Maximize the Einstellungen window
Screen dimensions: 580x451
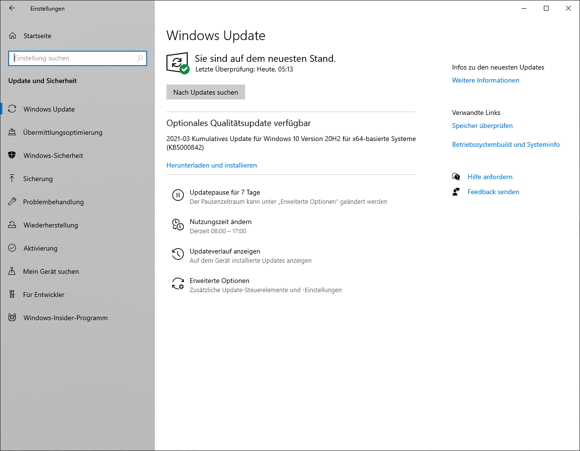pyautogui.click(x=546, y=8)
